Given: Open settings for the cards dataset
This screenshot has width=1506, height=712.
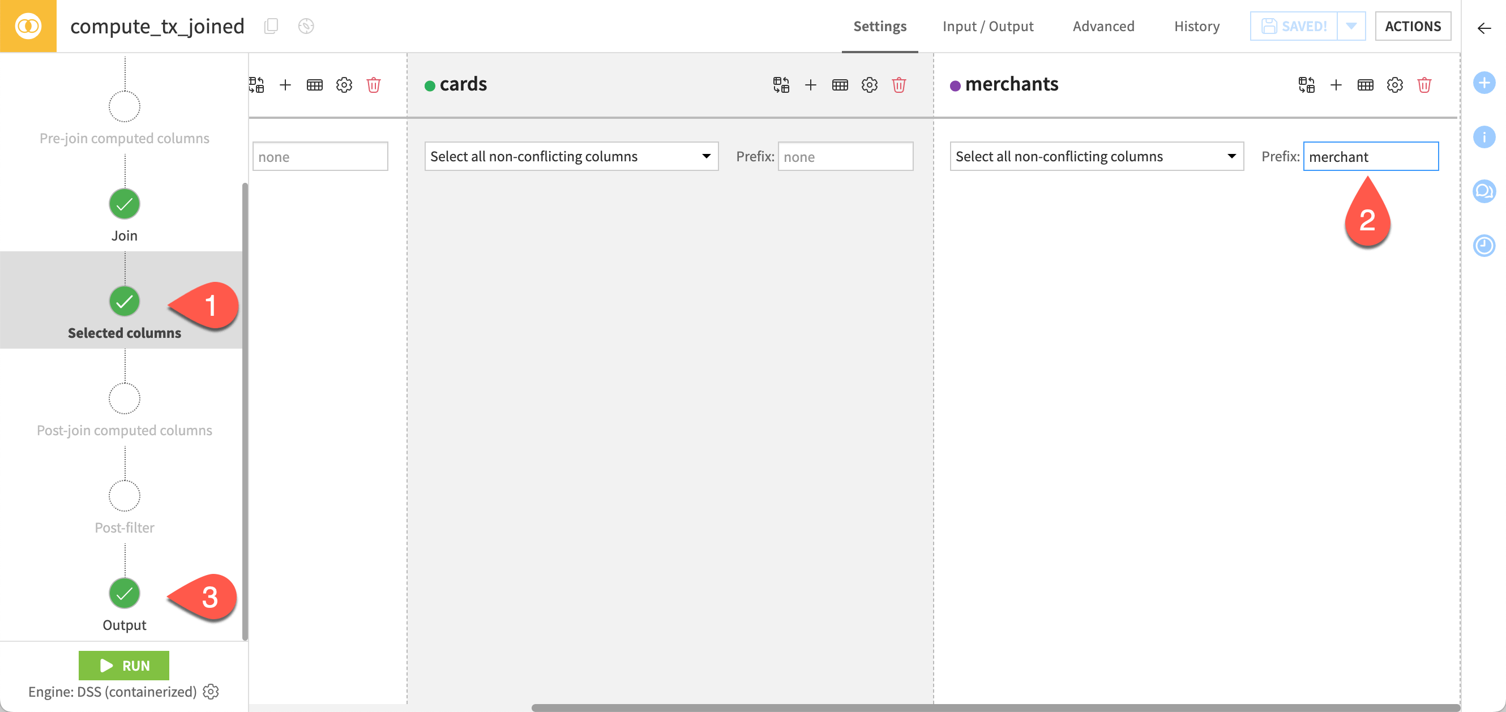Looking at the screenshot, I should (869, 85).
